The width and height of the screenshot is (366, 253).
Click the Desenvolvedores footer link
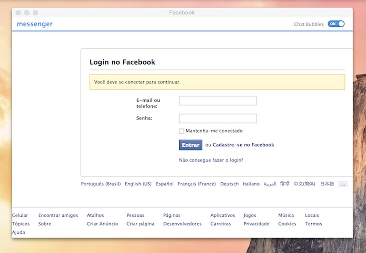(182, 224)
